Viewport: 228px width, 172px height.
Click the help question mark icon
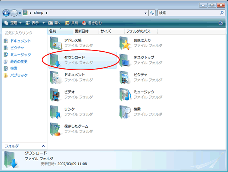[221, 23]
